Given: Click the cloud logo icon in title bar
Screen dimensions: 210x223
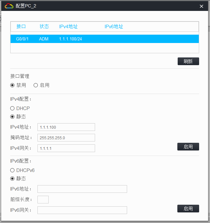Looking at the screenshot, I should 9,6.
